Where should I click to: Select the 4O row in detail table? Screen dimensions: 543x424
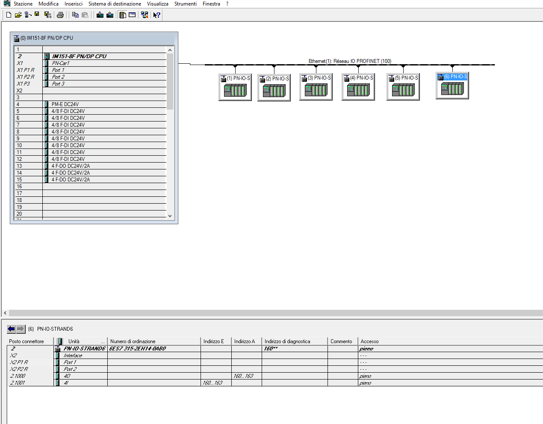pyautogui.click(x=275, y=376)
